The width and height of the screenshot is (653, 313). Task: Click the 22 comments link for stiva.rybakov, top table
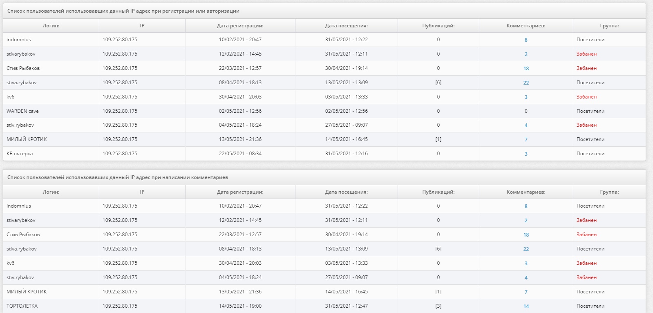tap(526, 83)
